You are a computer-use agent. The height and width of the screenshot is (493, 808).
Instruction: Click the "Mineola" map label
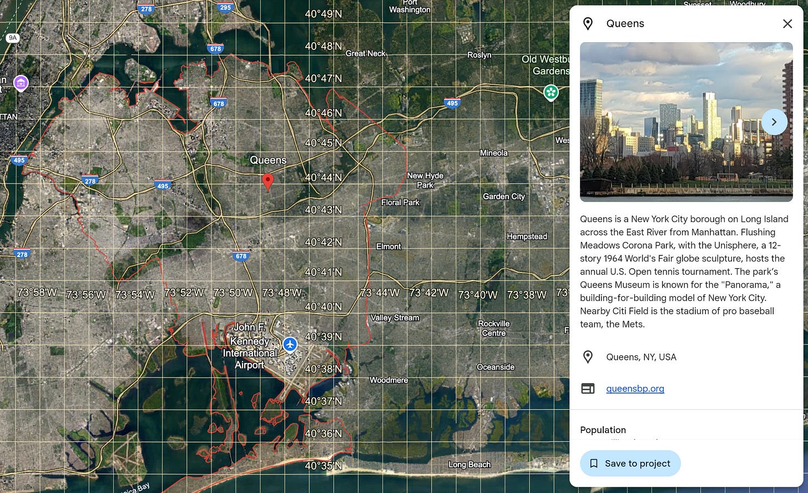tap(493, 153)
